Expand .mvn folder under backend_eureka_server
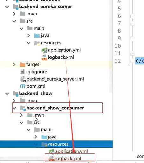 click(14, 14)
